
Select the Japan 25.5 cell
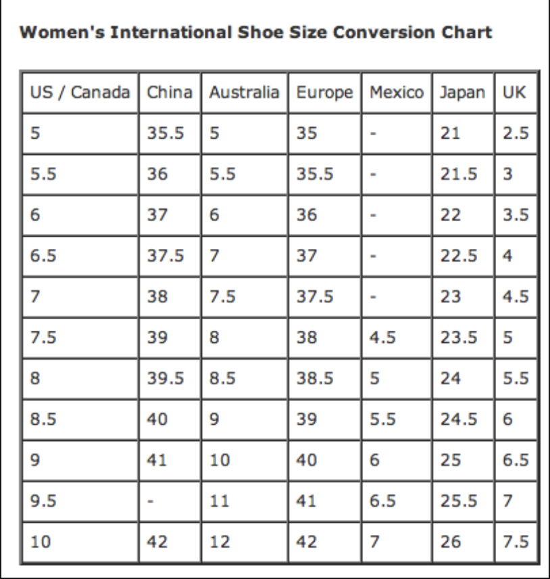pyautogui.click(x=463, y=501)
